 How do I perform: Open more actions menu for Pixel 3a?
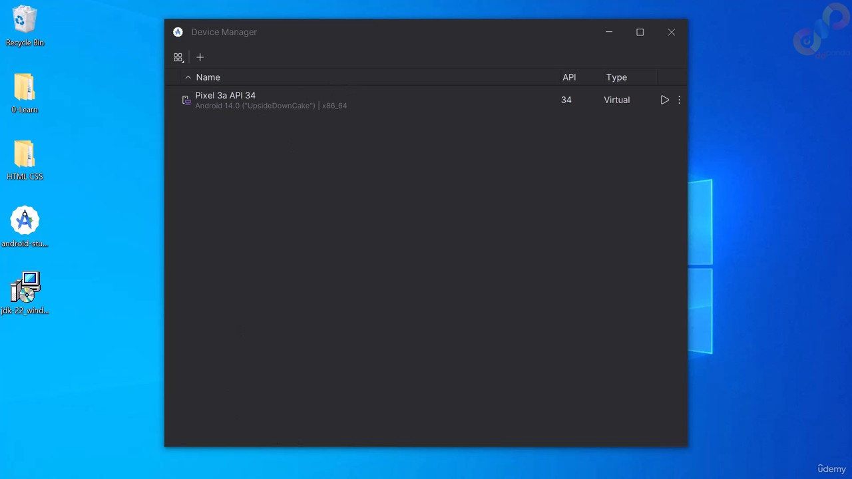(x=679, y=100)
